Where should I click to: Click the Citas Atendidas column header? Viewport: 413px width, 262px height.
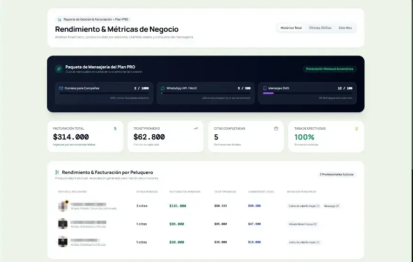tap(147, 192)
